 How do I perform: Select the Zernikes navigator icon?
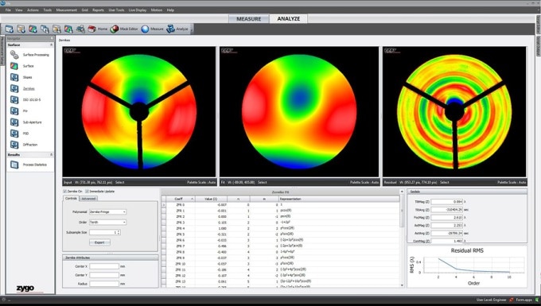pos(14,88)
